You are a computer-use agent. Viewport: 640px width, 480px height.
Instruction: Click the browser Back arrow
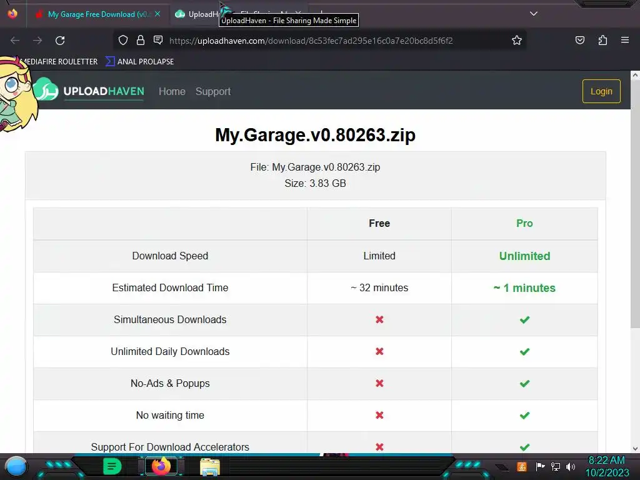[15, 41]
